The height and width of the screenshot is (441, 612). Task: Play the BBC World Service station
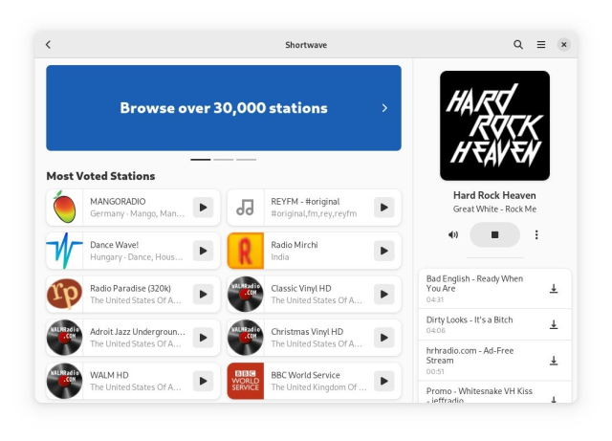click(384, 381)
